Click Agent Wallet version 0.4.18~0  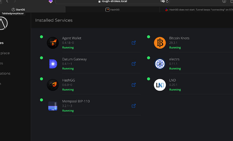pos(68,43)
